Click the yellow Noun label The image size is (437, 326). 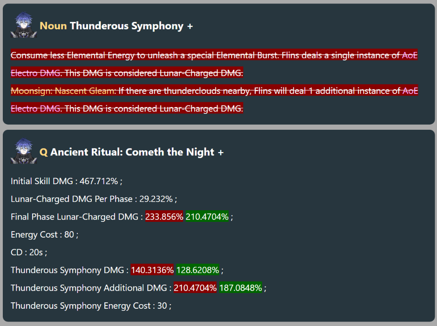pyautogui.click(x=53, y=26)
